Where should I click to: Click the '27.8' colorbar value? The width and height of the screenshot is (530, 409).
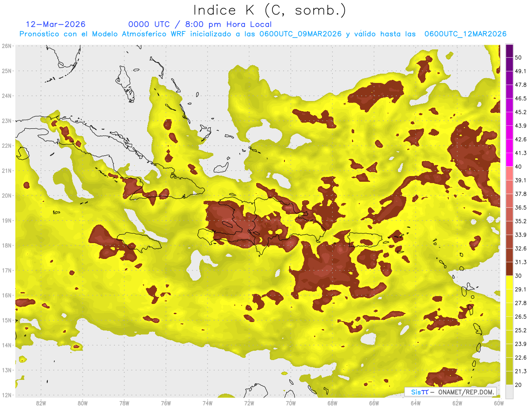pyautogui.click(x=521, y=303)
